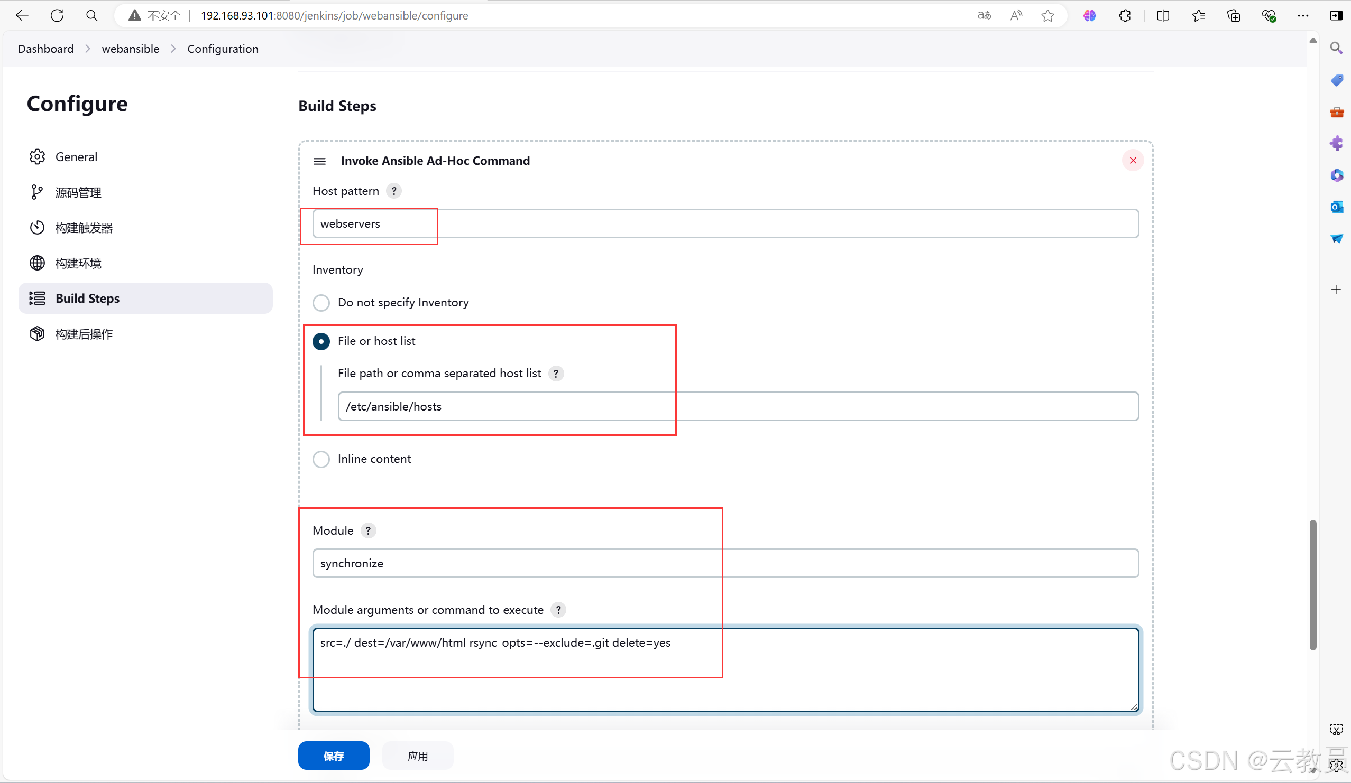
Task: Add a sidebar app with the plus icon
Action: [1336, 290]
